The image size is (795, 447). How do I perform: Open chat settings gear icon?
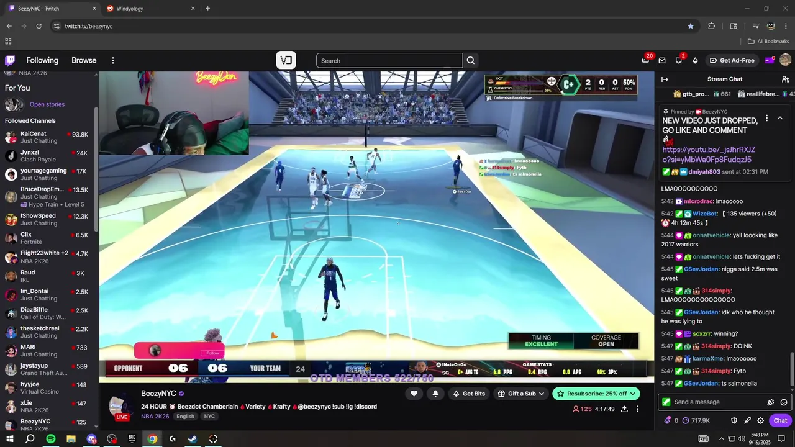click(760, 420)
